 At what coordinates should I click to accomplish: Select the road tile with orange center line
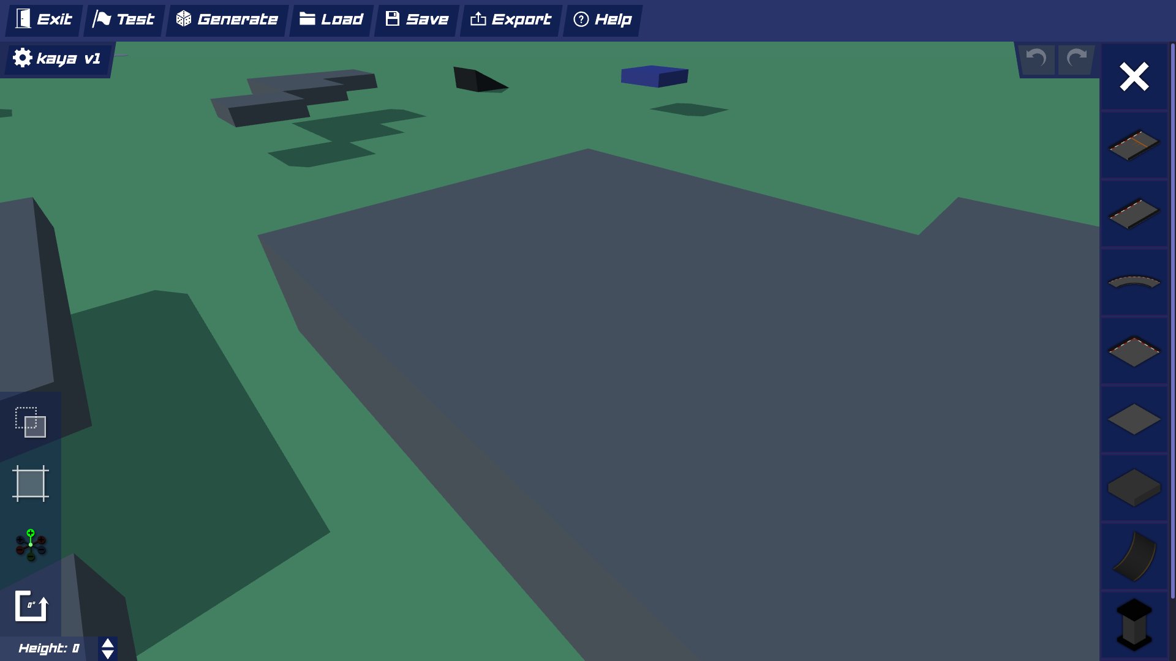(1133, 146)
